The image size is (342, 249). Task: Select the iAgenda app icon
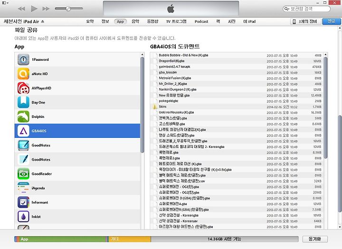tap(23, 188)
